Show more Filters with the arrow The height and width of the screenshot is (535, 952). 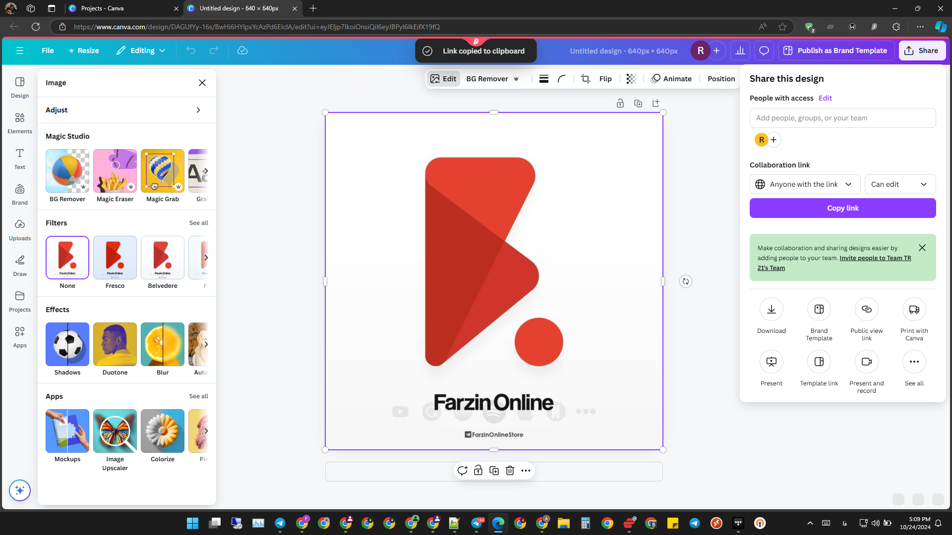point(206,258)
